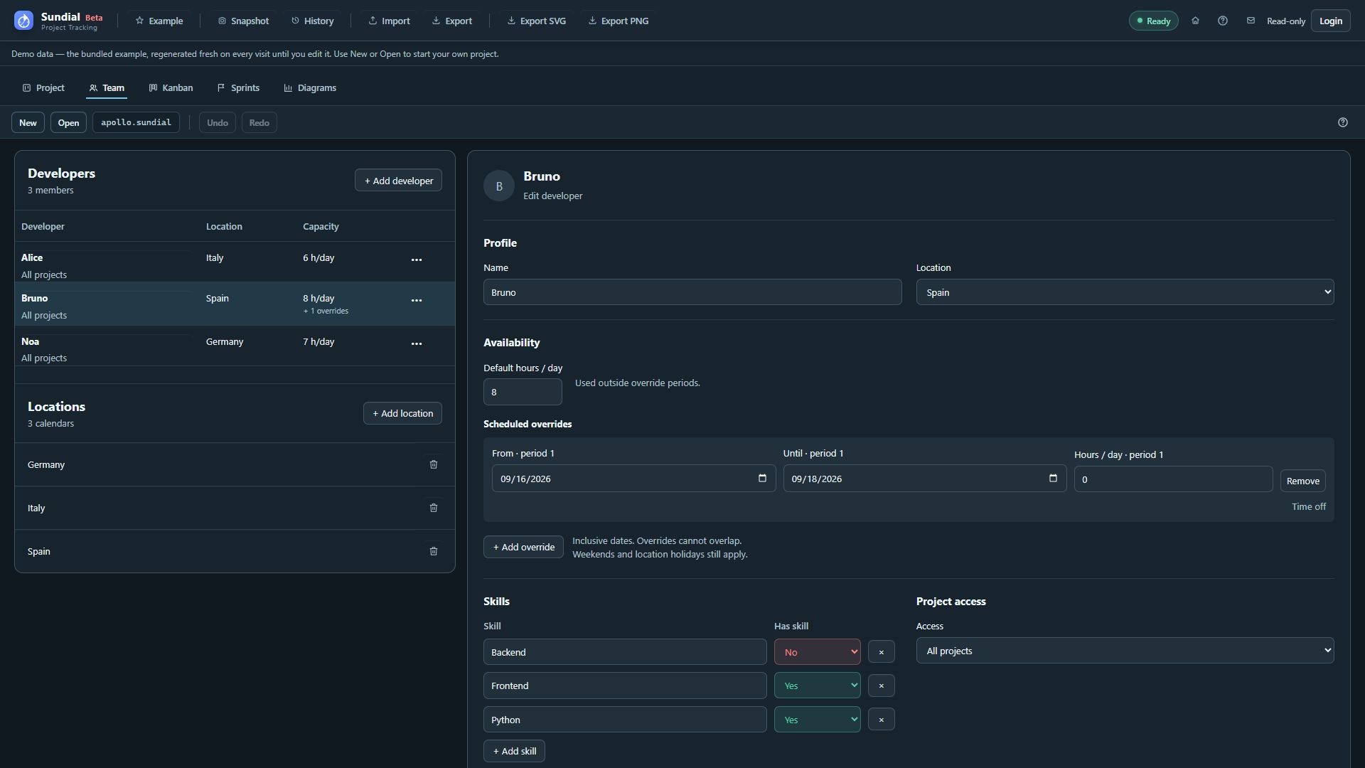Screen dimensions: 1365x768
Task: Focus the Backend skill name field
Action: coord(625,652)
